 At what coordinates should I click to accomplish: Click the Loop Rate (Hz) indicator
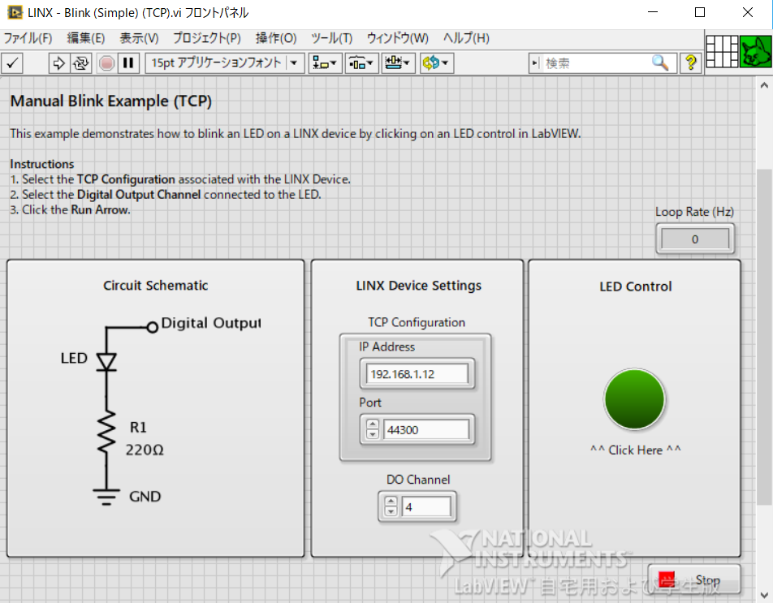(x=694, y=239)
